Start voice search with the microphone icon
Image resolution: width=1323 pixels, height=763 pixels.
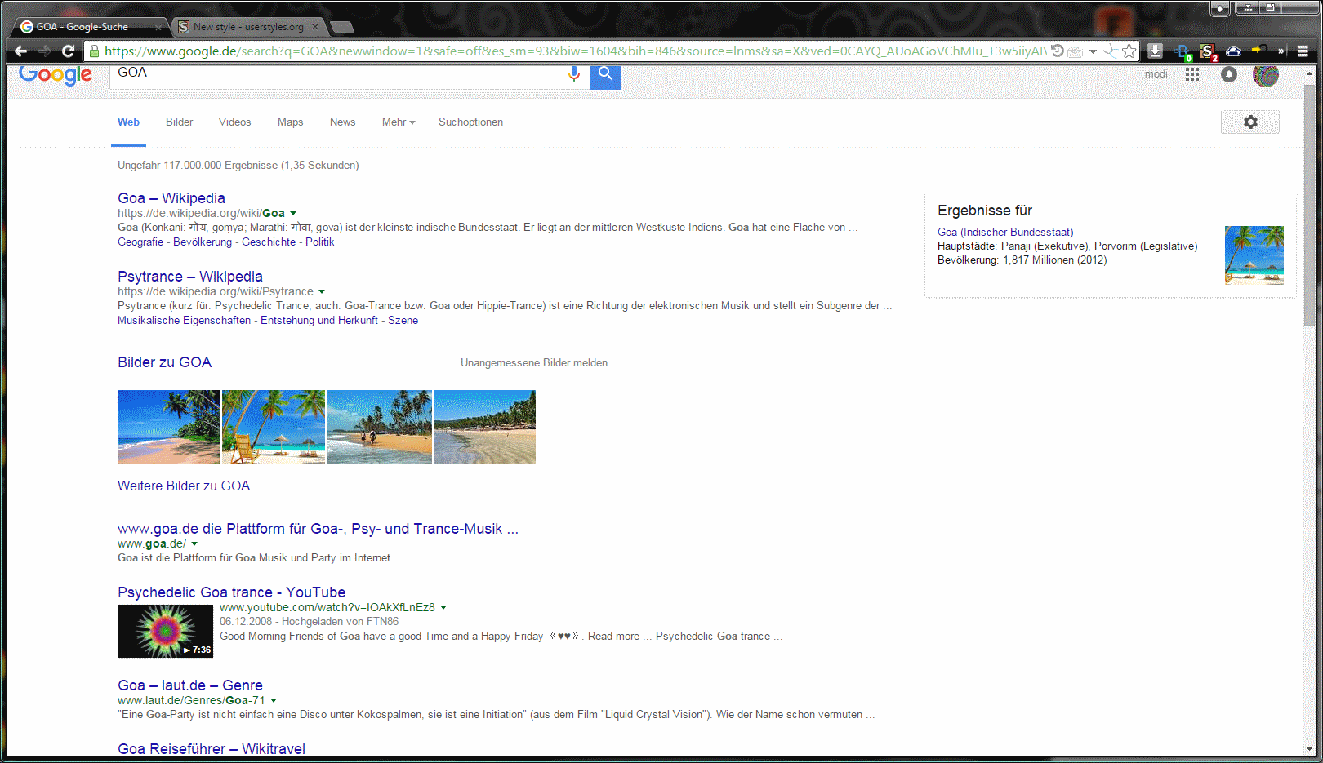574,73
